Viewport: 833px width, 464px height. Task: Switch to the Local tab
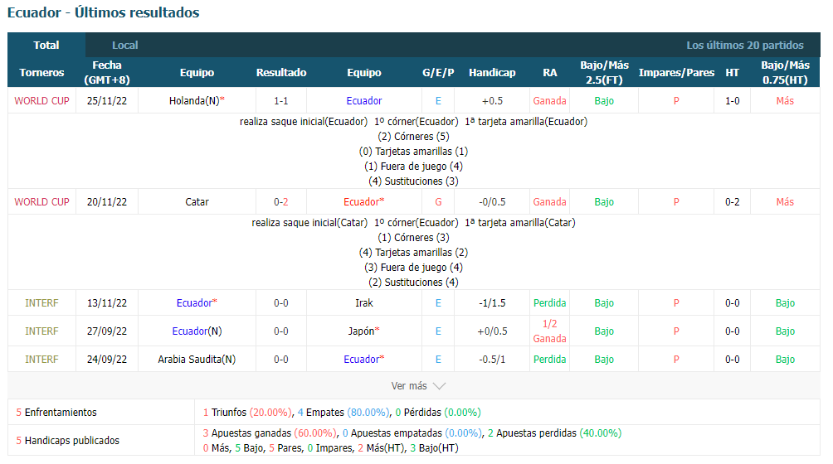(x=124, y=45)
